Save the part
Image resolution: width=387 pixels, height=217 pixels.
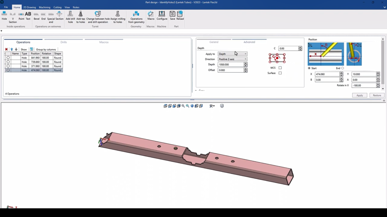click(173, 16)
